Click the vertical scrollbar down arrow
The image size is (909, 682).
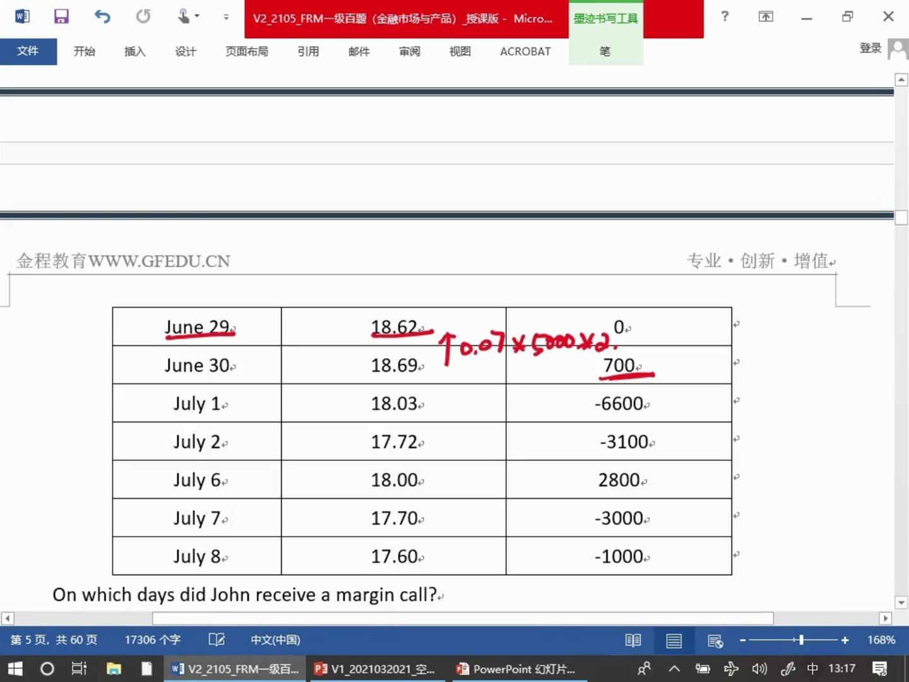[x=901, y=602]
